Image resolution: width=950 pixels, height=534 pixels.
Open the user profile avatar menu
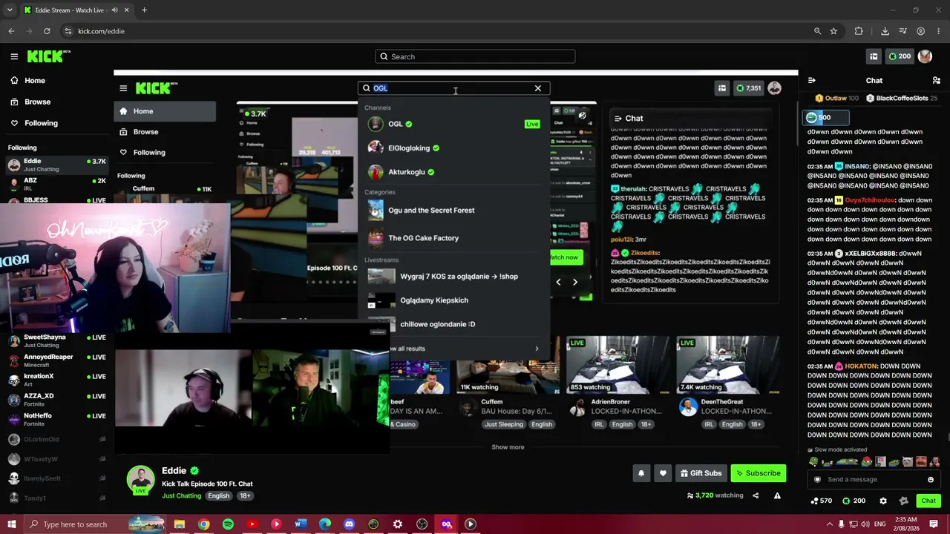pos(925,56)
